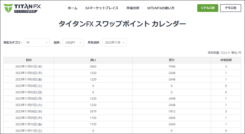The image size is (245, 134).
Task: Open the ホーム menu item
Action: click(73, 8)
